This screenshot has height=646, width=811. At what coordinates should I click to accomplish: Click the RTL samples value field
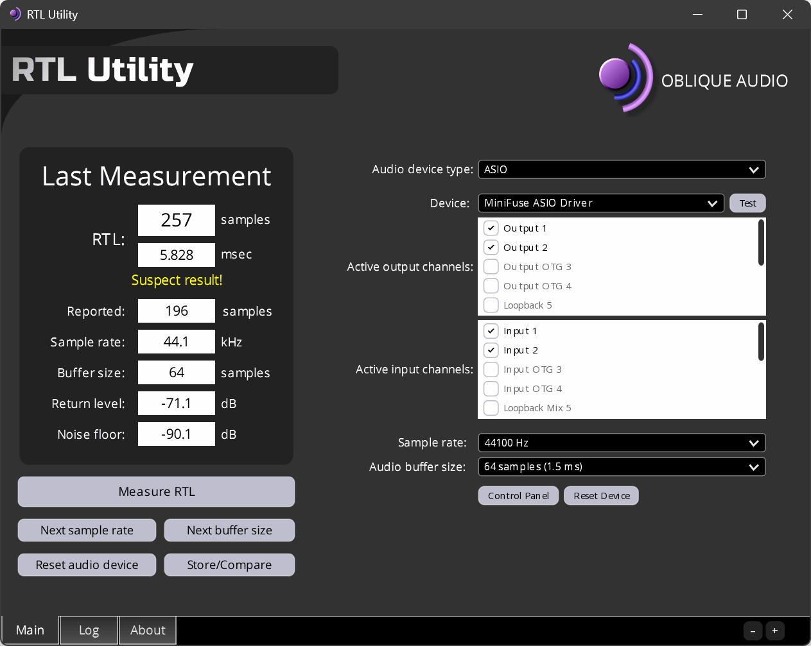177,220
